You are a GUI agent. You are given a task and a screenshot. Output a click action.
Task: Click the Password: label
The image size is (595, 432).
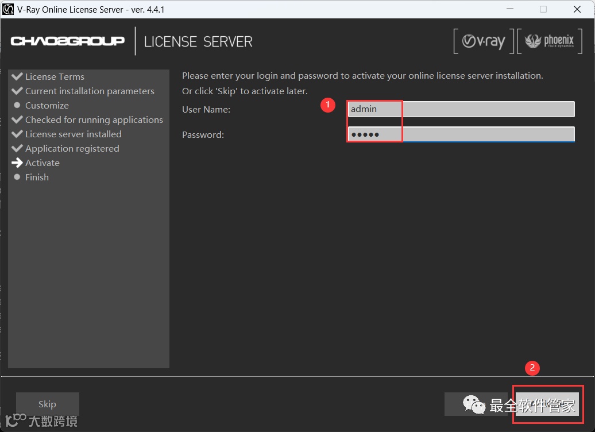pos(203,135)
